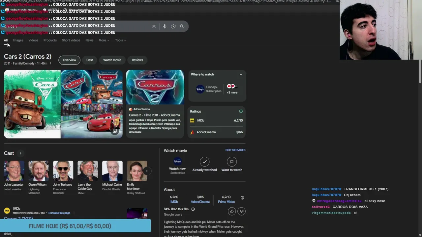
Task: Click the IMDb 6,2/10 rating row
Action: pyautogui.click(x=217, y=120)
